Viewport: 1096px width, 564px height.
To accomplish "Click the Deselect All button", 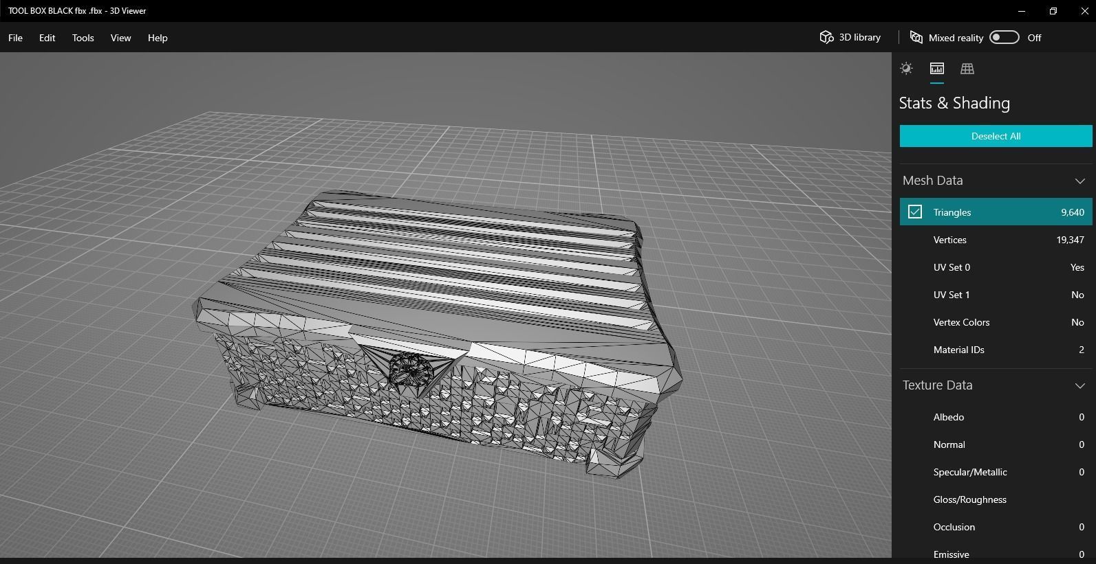I will point(996,136).
